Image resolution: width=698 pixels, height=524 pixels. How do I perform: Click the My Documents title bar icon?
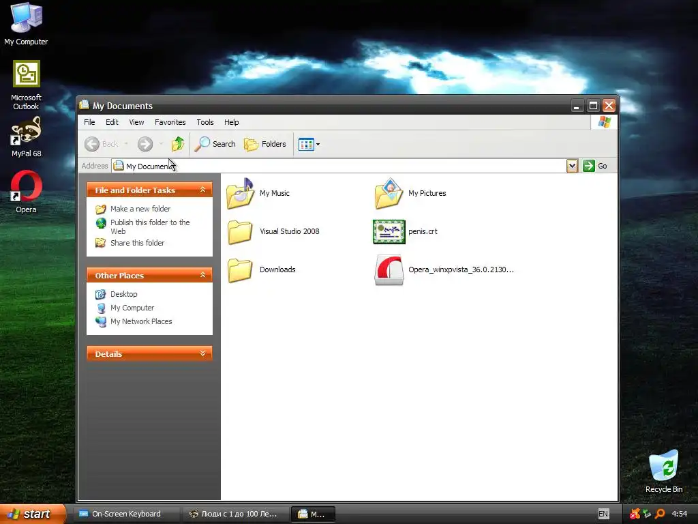(x=84, y=105)
